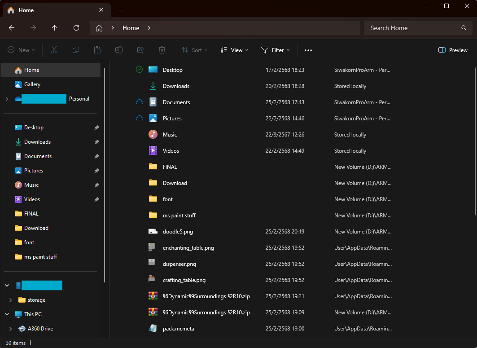The image size is (477, 348).
Task: Unpin Music using its pin icon
Action: [x=96, y=185]
